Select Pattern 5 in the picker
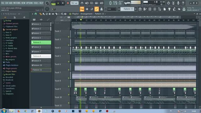 pos(41,42)
